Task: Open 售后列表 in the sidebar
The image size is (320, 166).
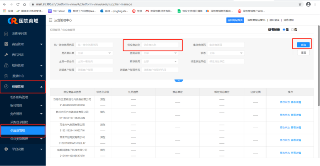Action: 18,55
